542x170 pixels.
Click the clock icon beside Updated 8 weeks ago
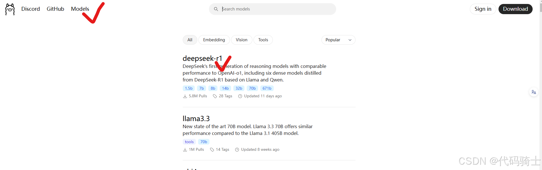pyautogui.click(x=237, y=150)
